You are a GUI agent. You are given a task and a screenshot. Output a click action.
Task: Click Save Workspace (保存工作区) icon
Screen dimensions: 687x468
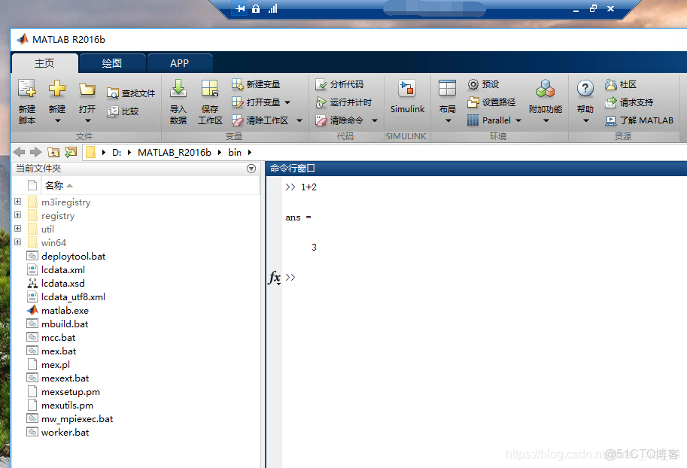(210, 89)
